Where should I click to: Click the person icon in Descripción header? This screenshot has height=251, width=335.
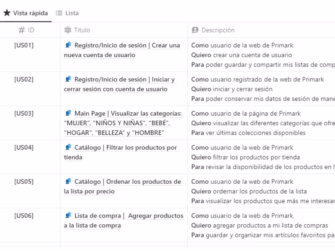click(195, 30)
